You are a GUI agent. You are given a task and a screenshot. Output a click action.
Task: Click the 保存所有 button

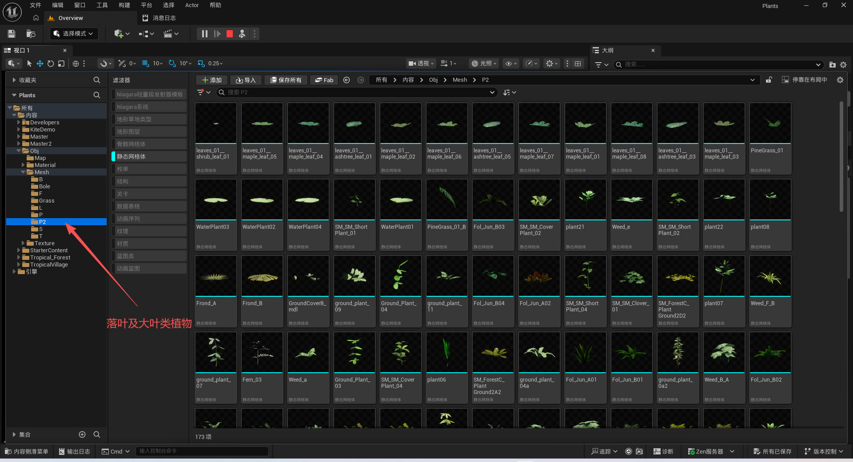pos(286,80)
